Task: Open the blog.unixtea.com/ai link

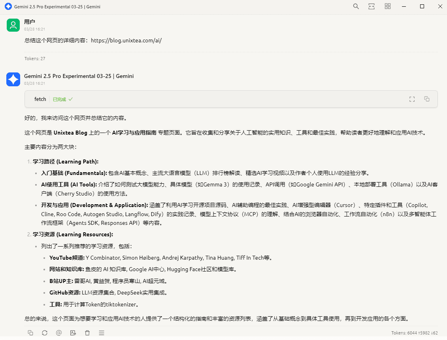Action: tap(126, 40)
